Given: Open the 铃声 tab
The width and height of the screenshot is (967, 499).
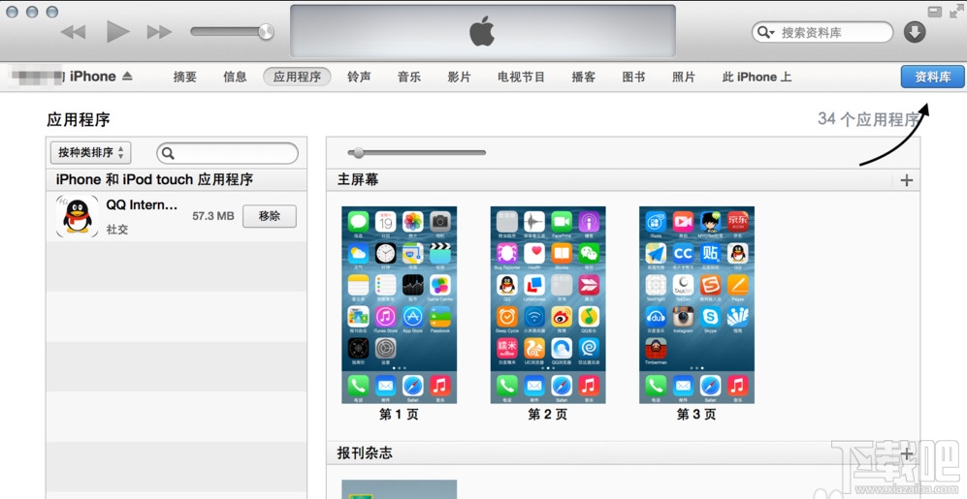Looking at the screenshot, I should [x=359, y=77].
